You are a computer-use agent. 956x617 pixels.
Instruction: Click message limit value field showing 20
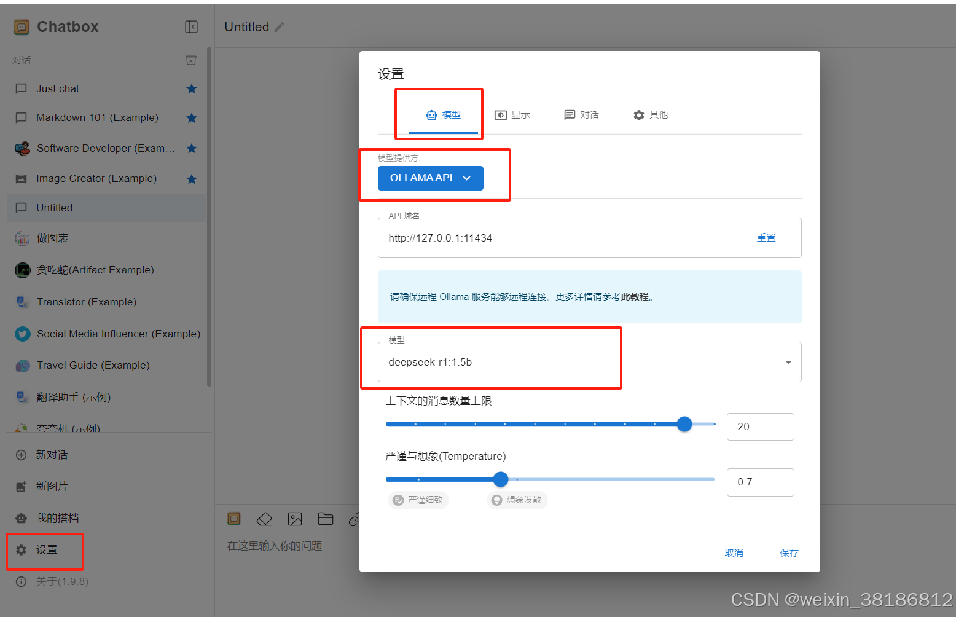click(761, 426)
